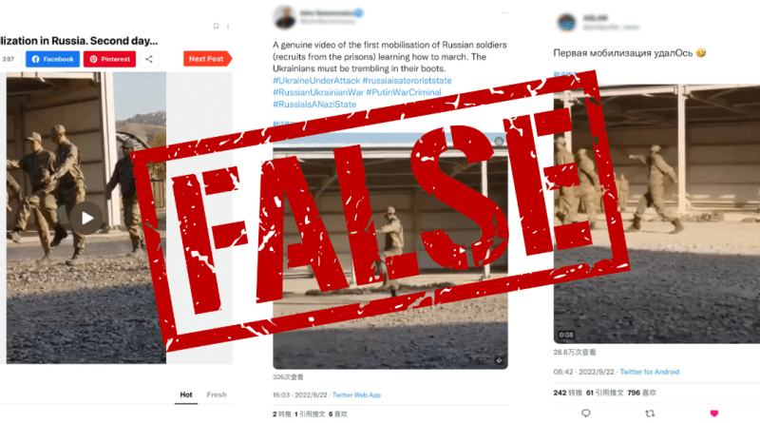Play the mobilization video on left post
Image resolution: width=760 pixels, height=423 pixels.
(x=87, y=218)
